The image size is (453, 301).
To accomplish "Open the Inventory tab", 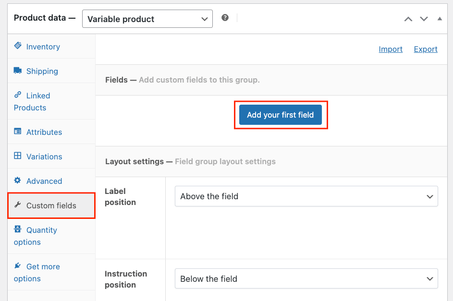I will pyautogui.click(x=51, y=47).
